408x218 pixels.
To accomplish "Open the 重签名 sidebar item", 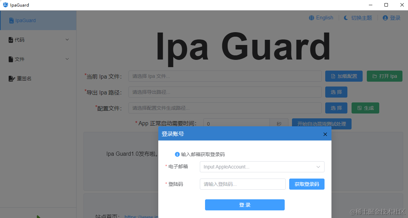I will pos(38,79).
